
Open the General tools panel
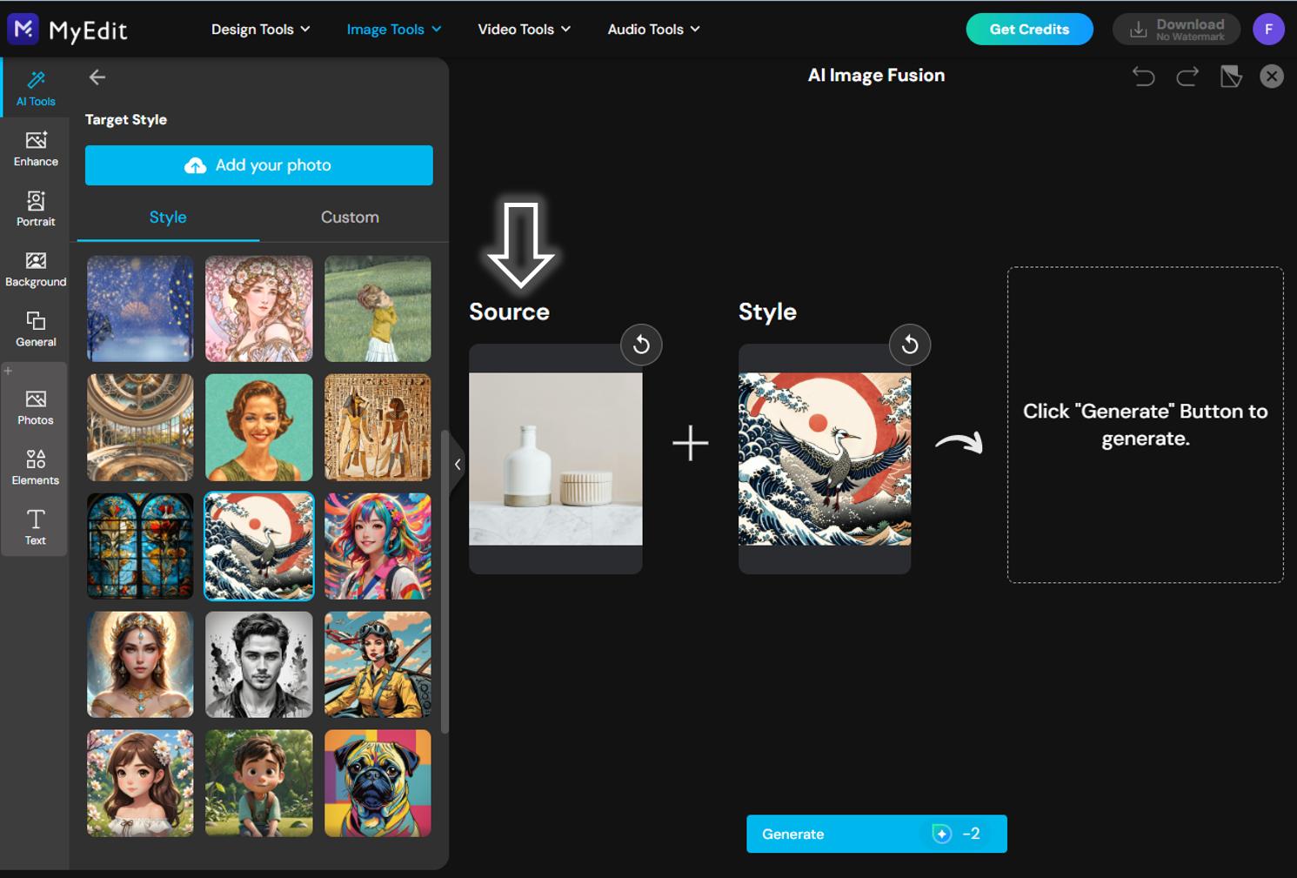[35, 329]
